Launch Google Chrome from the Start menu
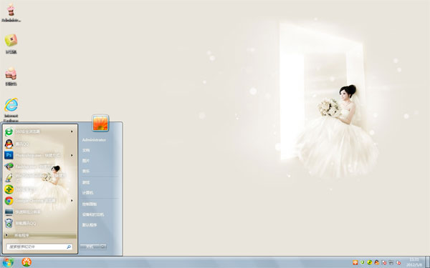Image resolution: width=430 pixels, height=268 pixels. tap(39, 201)
